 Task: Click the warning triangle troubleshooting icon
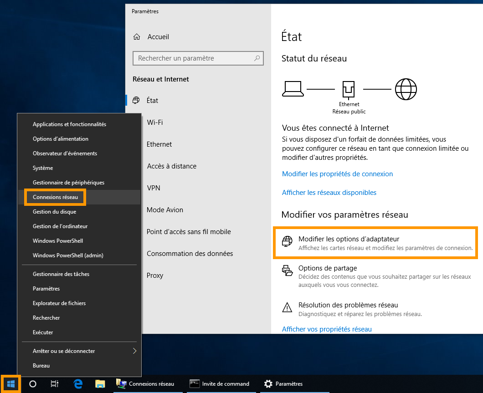point(287,308)
